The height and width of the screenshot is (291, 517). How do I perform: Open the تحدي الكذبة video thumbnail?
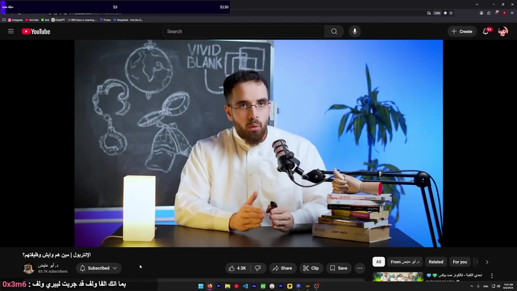(398, 277)
